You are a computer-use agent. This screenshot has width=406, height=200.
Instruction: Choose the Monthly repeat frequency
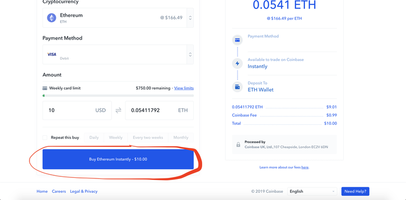181,138
